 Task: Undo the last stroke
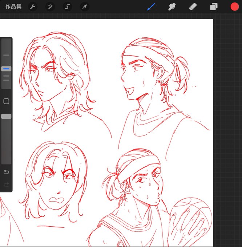[x=6, y=172]
